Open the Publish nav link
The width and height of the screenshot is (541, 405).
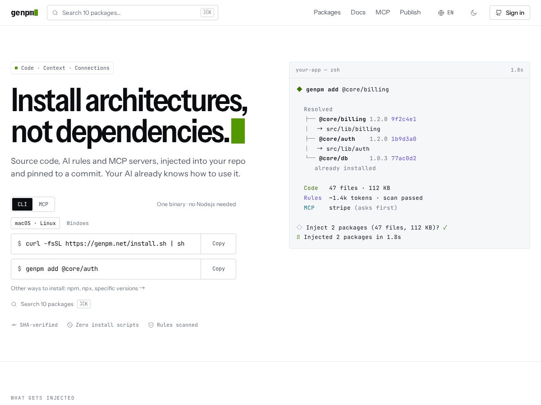410,13
